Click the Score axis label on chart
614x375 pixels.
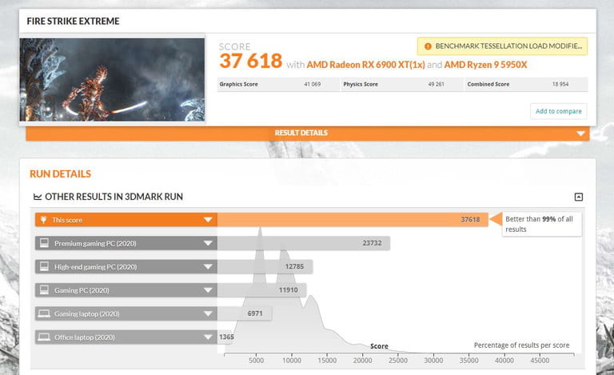[x=379, y=346]
